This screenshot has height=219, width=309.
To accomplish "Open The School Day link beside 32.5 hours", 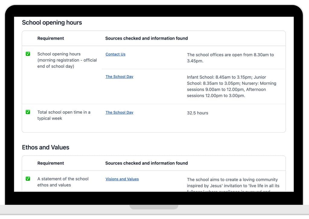I will coord(119,113).
